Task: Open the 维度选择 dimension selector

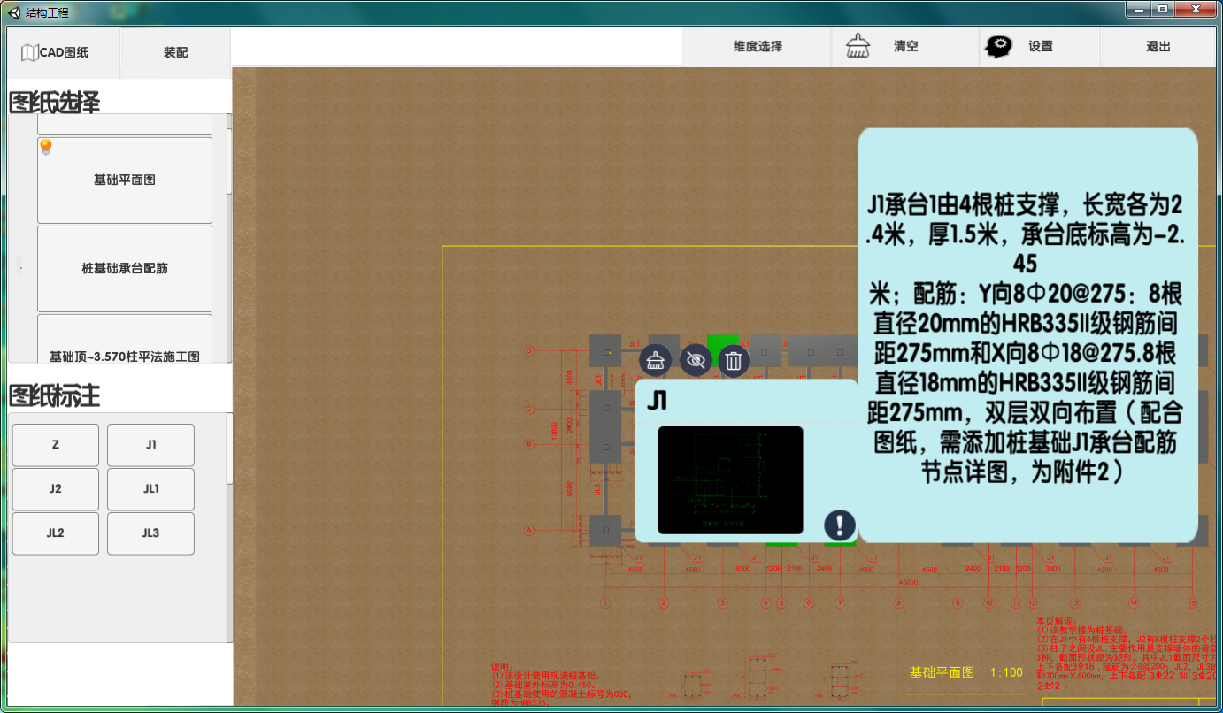Action: coord(758,47)
